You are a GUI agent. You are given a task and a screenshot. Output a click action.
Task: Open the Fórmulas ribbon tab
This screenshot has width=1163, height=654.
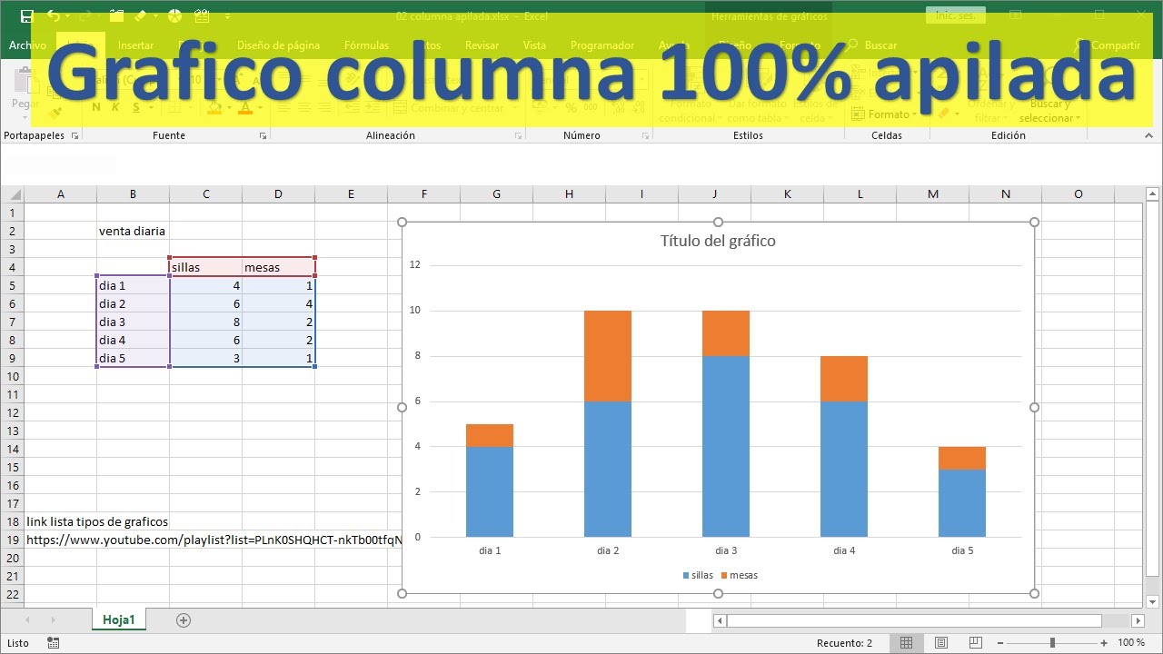coord(366,45)
